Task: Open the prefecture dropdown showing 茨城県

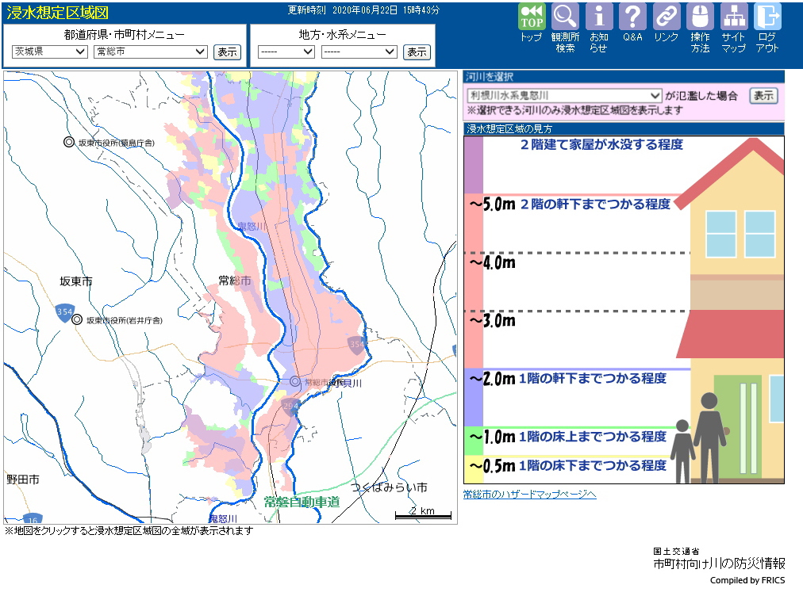Action: pyautogui.click(x=50, y=52)
